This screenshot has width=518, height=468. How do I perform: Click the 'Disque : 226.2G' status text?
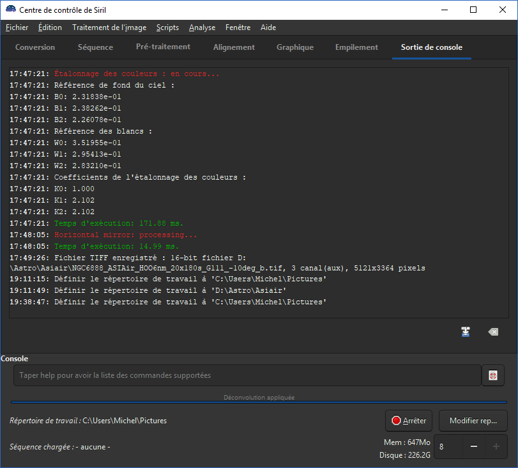pos(405,455)
